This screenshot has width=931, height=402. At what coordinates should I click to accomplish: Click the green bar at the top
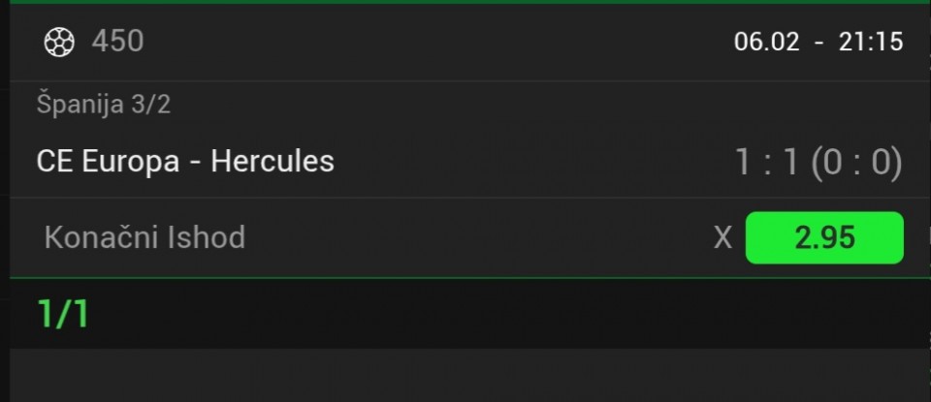coord(465,2)
